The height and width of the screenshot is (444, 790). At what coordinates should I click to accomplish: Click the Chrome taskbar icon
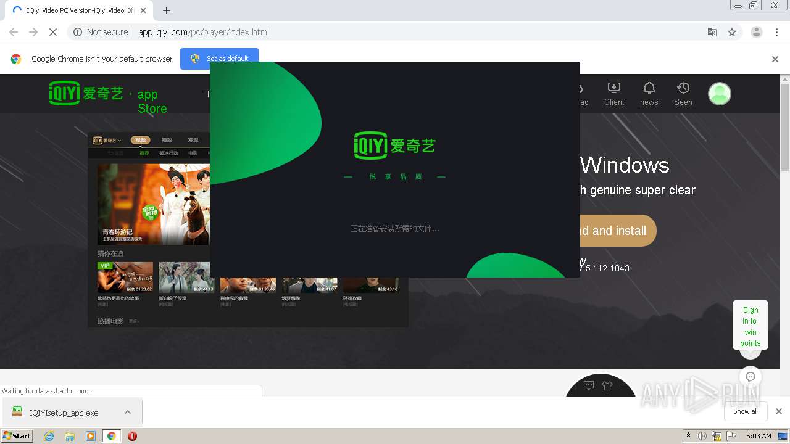click(x=111, y=436)
